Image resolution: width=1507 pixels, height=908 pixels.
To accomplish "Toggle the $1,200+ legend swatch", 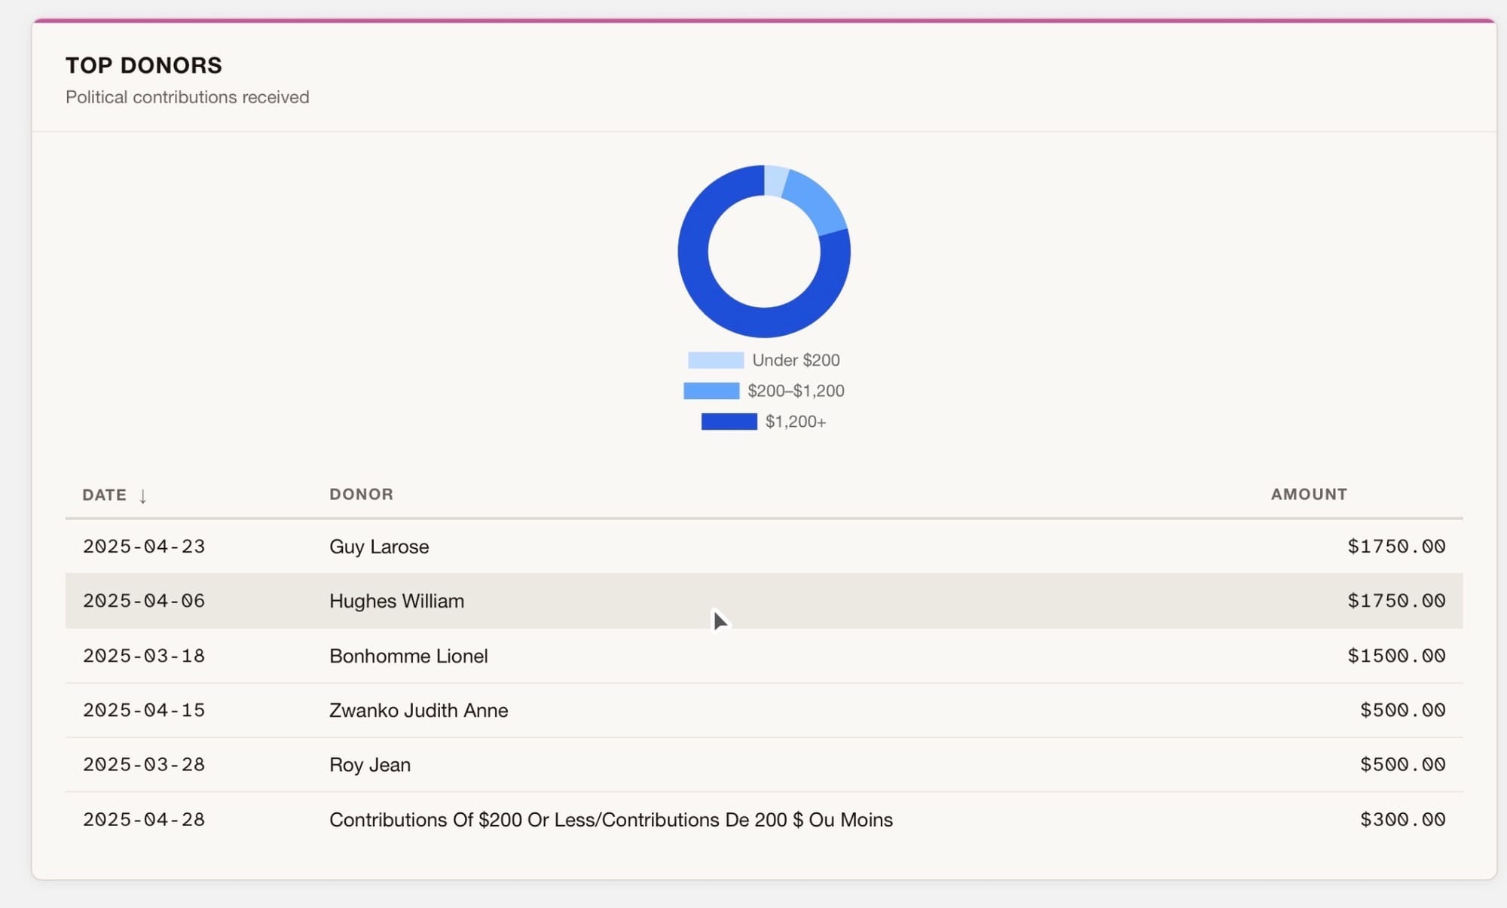I will (729, 422).
